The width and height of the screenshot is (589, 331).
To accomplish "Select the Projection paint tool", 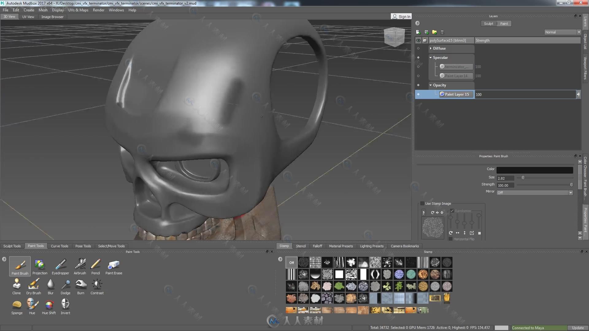I will (x=40, y=265).
